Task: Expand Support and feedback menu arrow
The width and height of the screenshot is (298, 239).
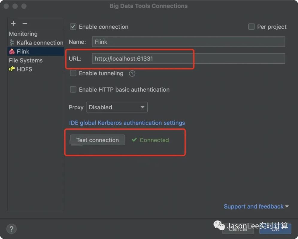Action: point(287,206)
